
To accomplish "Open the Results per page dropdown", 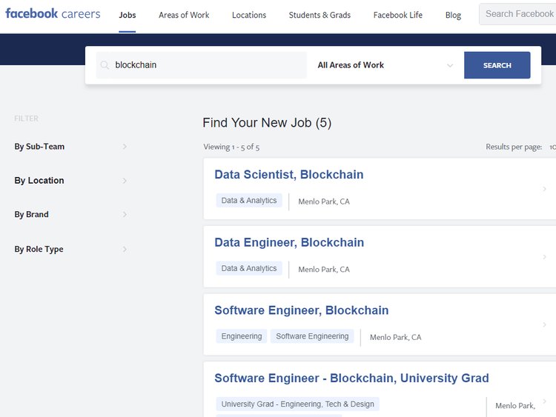I will (x=552, y=147).
